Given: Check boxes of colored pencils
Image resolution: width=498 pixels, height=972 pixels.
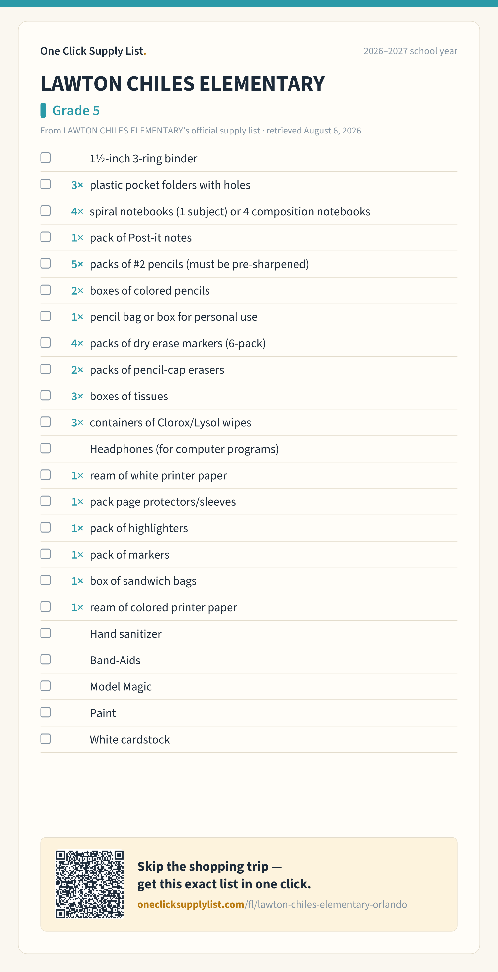Looking at the screenshot, I should pos(46,290).
